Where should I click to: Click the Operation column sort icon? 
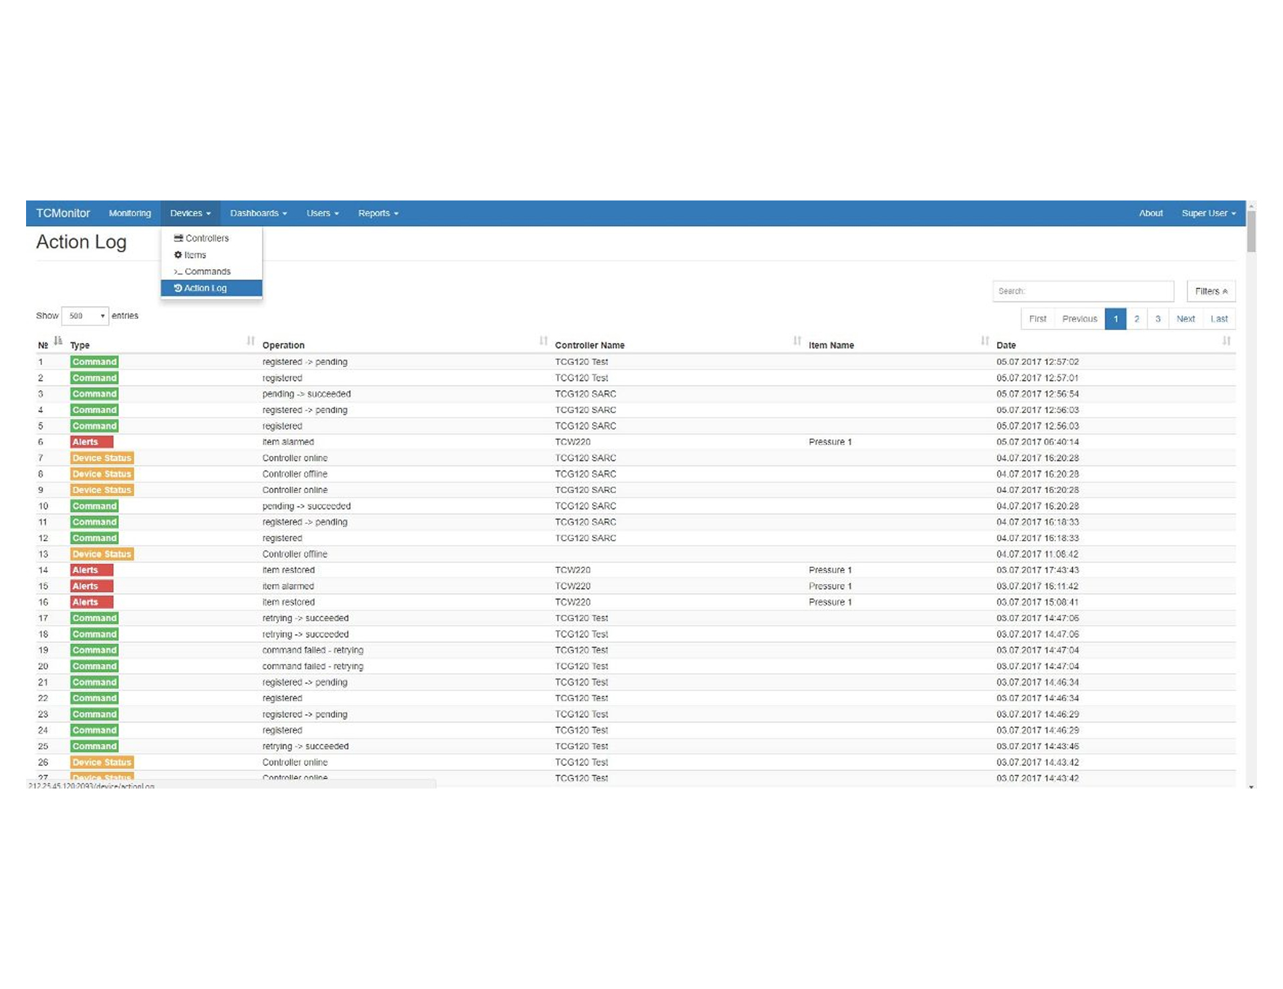point(543,341)
